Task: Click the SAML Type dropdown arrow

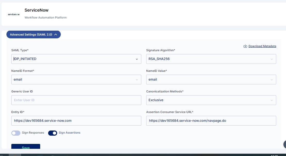Action: [x=137, y=59]
